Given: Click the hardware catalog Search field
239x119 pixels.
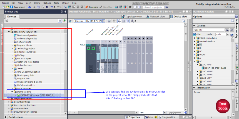Looking at the screenshot, I should [207, 30].
